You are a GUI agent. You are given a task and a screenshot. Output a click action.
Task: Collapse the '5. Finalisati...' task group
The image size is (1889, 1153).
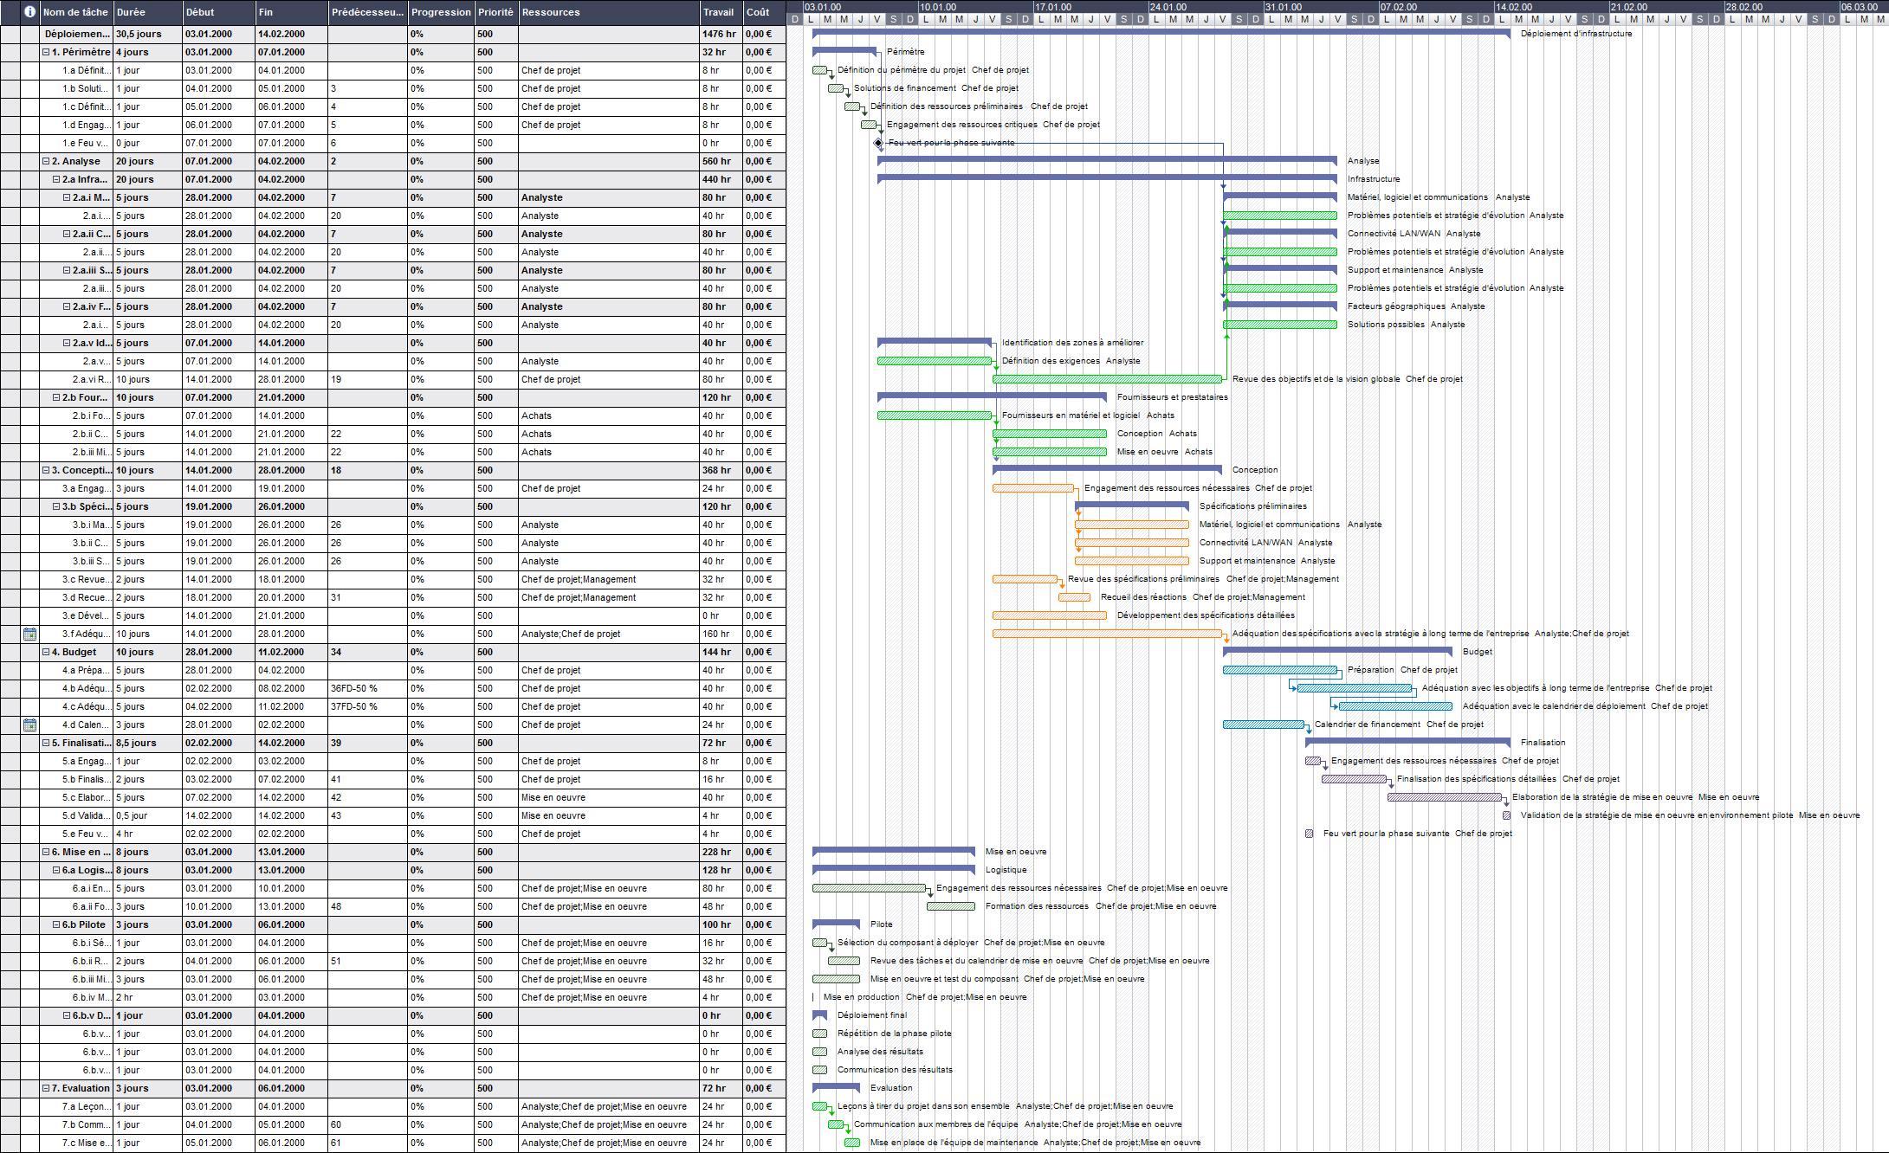[46, 743]
